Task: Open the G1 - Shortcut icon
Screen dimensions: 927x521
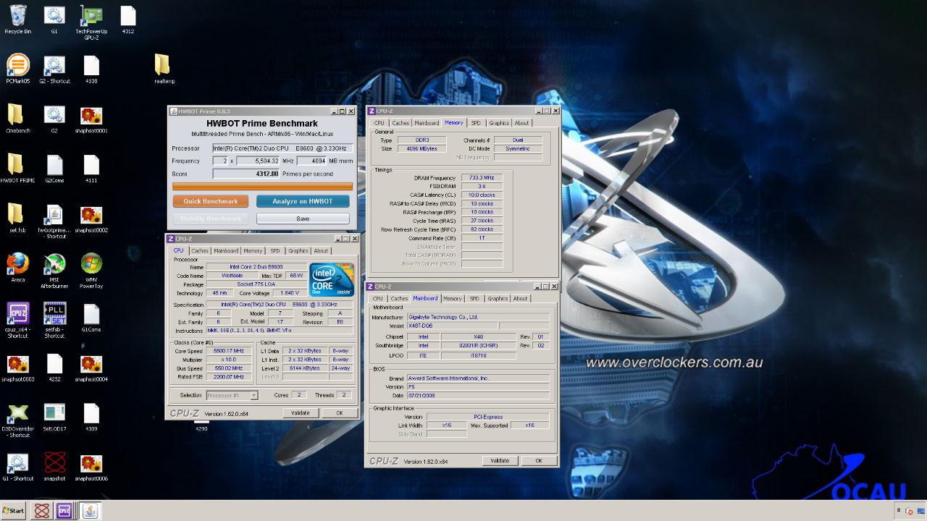Action: click(x=18, y=467)
